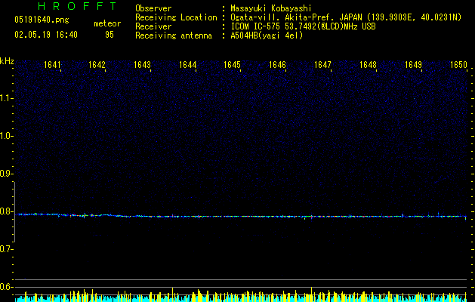This screenshot has width=475, height=302.
Task: Click the A504HB(yagi 4el) antenna value
Action: [x=267, y=35]
